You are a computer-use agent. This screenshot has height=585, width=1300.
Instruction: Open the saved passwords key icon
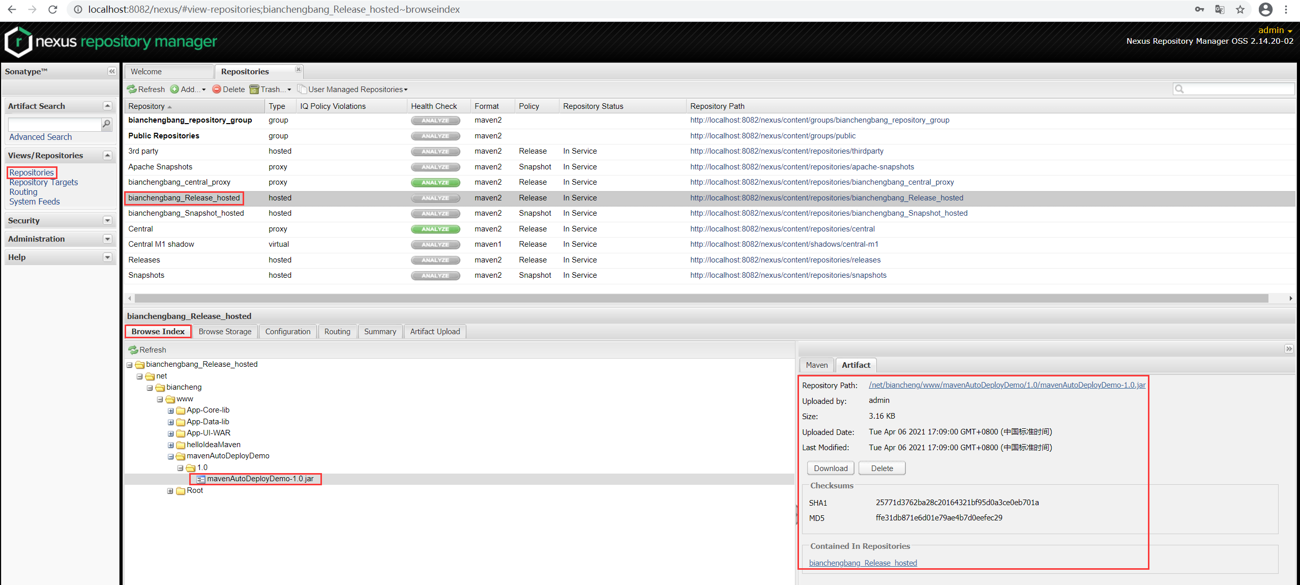point(1199,9)
